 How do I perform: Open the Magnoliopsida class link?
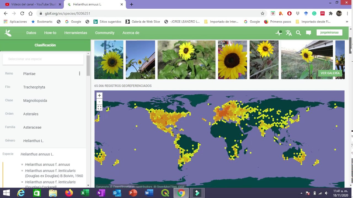(35, 101)
